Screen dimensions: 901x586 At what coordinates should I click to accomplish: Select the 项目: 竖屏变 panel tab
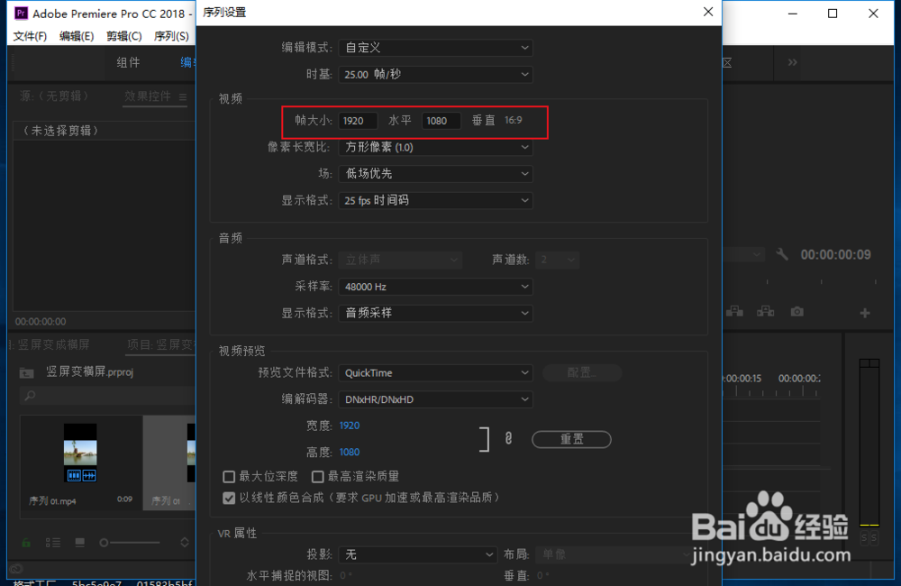tap(161, 344)
